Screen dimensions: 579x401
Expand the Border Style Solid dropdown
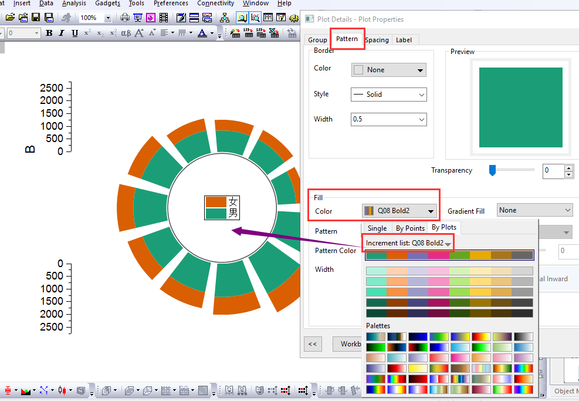click(388, 95)
